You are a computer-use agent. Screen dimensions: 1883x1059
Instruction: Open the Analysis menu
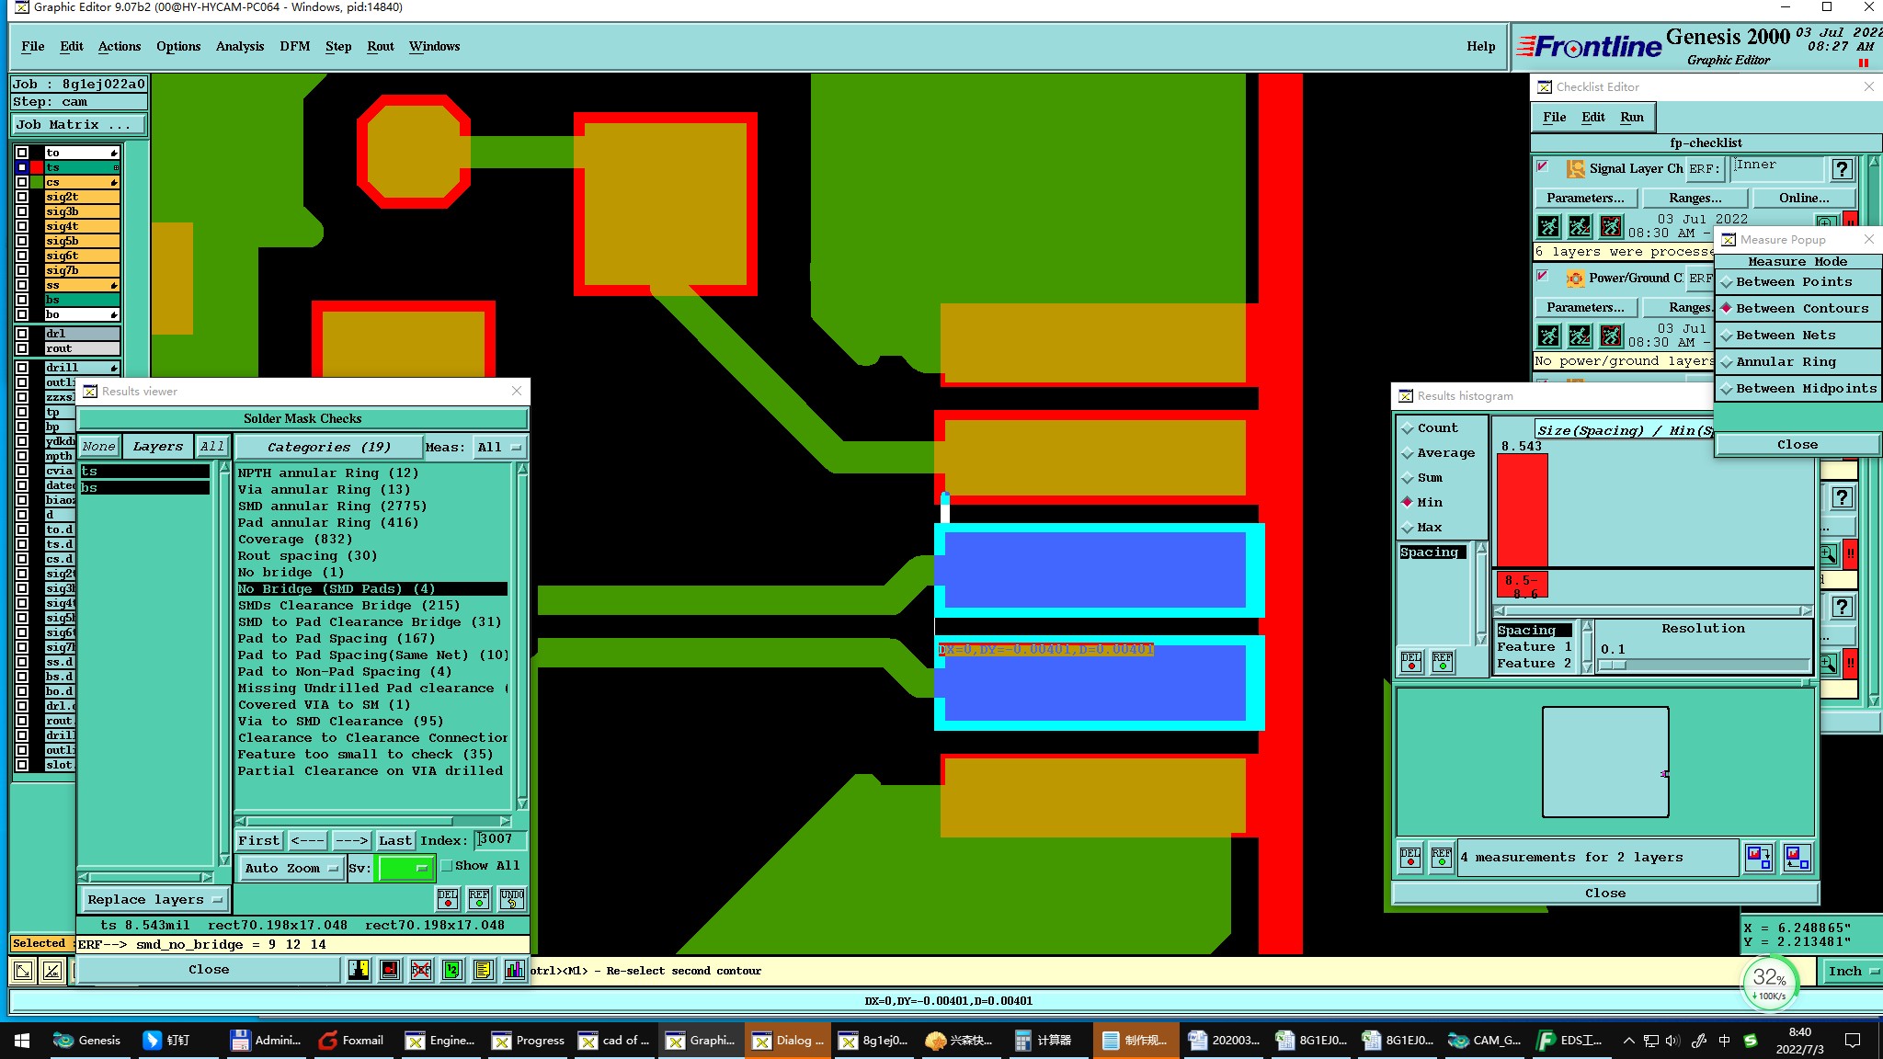pos(240,46)
